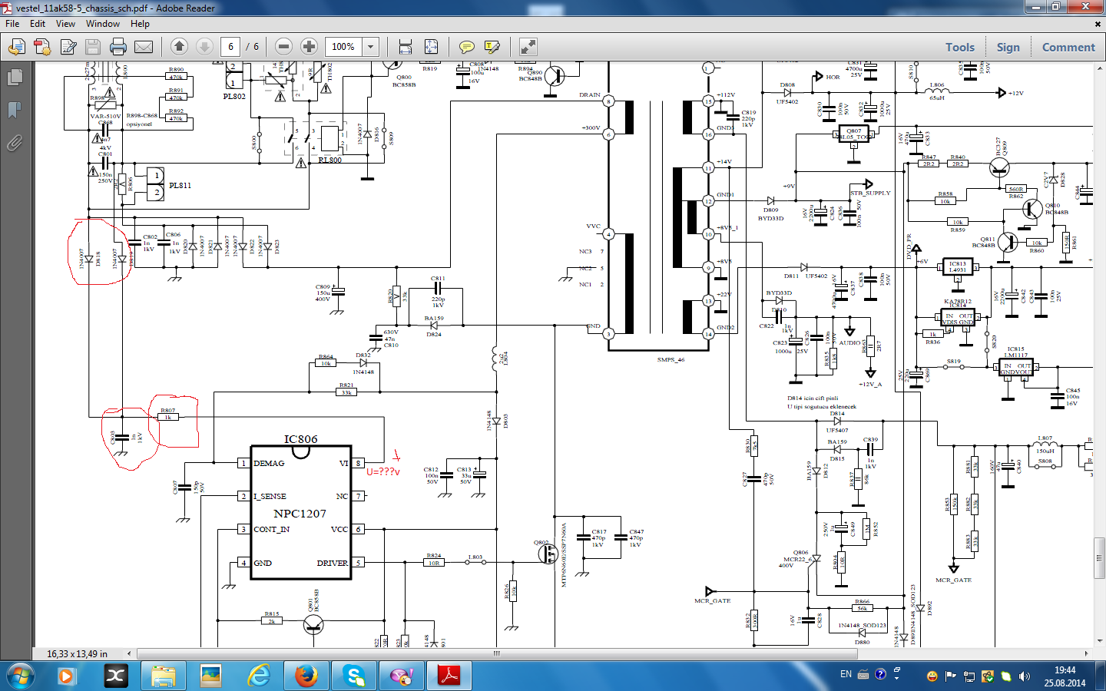This screenshot has height=691, width=1106.
Task: Show the bookmarks side panel
Action: [x=14, y=110]
